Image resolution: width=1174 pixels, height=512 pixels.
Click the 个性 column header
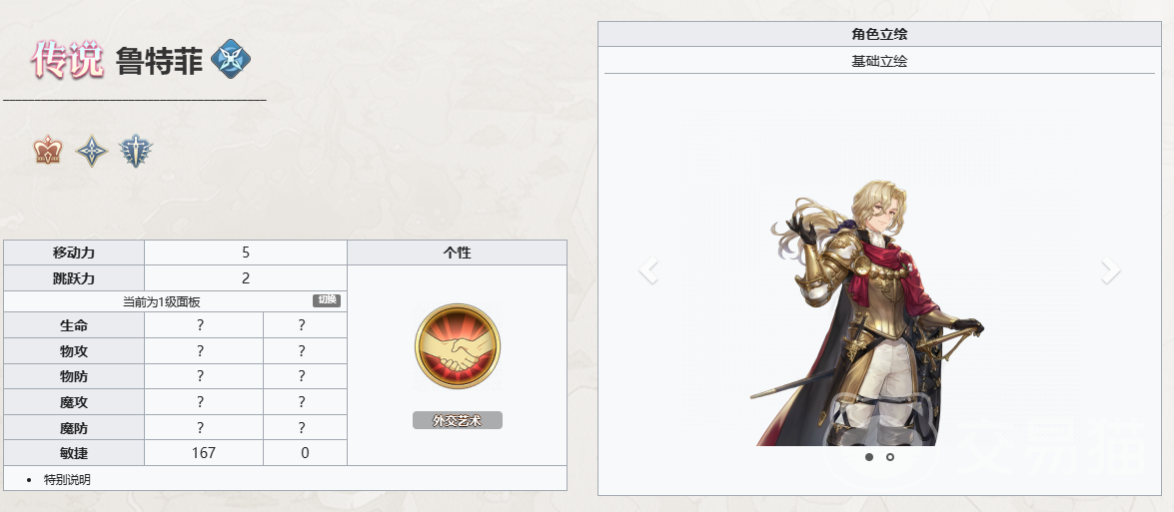coord(458,253)
